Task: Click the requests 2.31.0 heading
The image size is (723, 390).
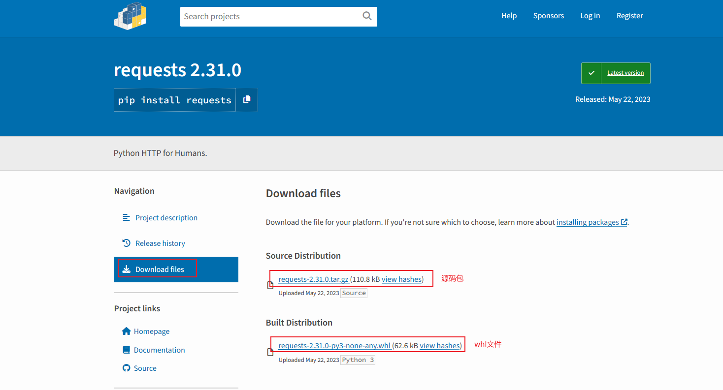Action: [178, 70]
